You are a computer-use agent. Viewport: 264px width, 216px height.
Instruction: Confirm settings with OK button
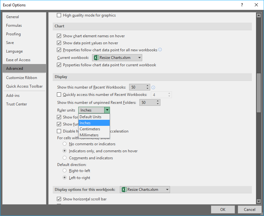point(223,209)
